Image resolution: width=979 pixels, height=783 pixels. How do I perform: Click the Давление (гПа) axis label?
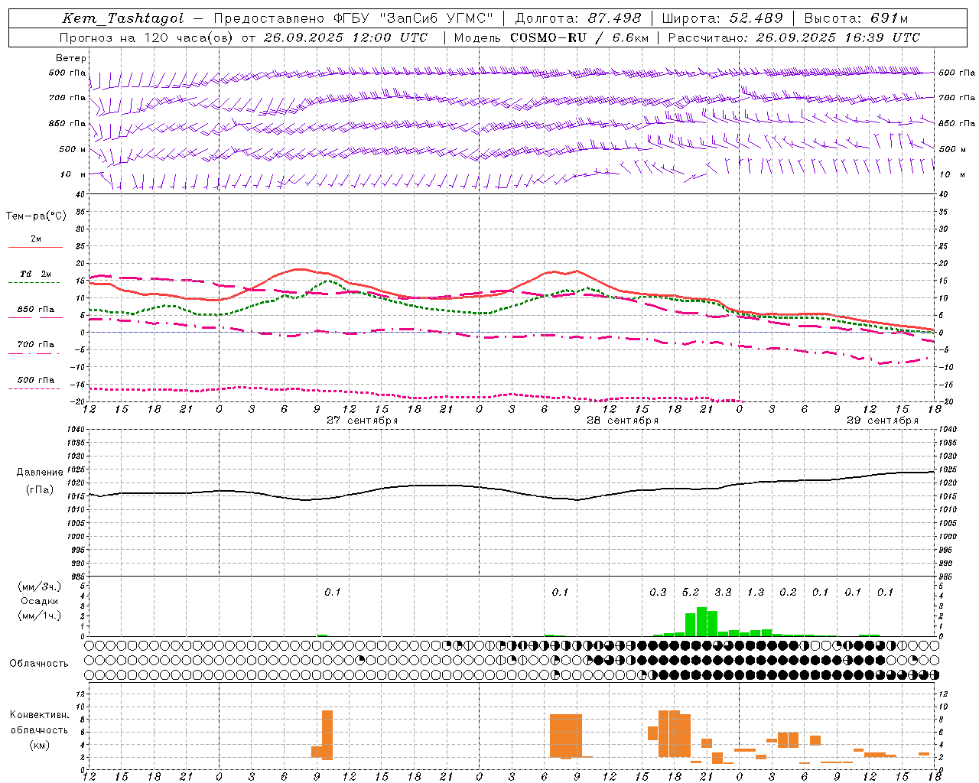click(40, 480)
